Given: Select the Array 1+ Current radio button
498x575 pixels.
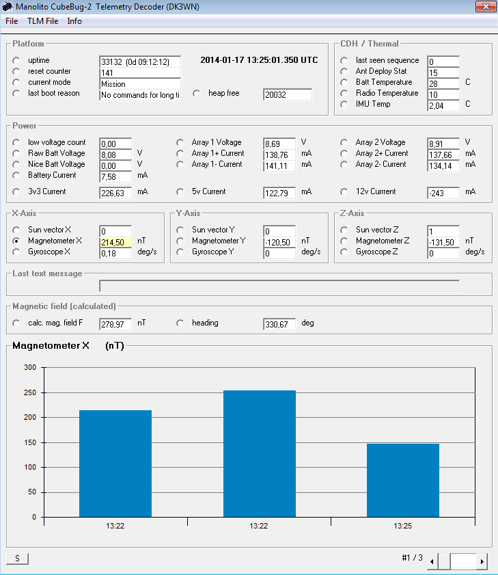Looking at the screenshot, I should pos(180,154).
